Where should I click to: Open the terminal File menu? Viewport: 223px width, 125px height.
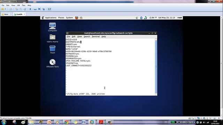pyautogui.click(x=68, y=36)
